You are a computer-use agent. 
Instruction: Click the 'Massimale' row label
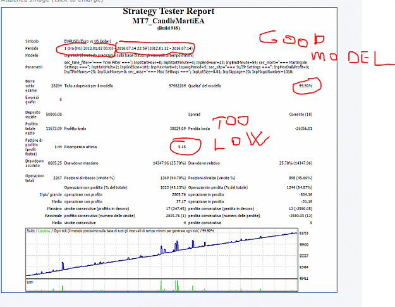pos(53,216)
